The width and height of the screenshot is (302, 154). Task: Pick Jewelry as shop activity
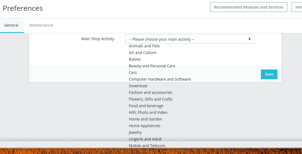[135, 133]
